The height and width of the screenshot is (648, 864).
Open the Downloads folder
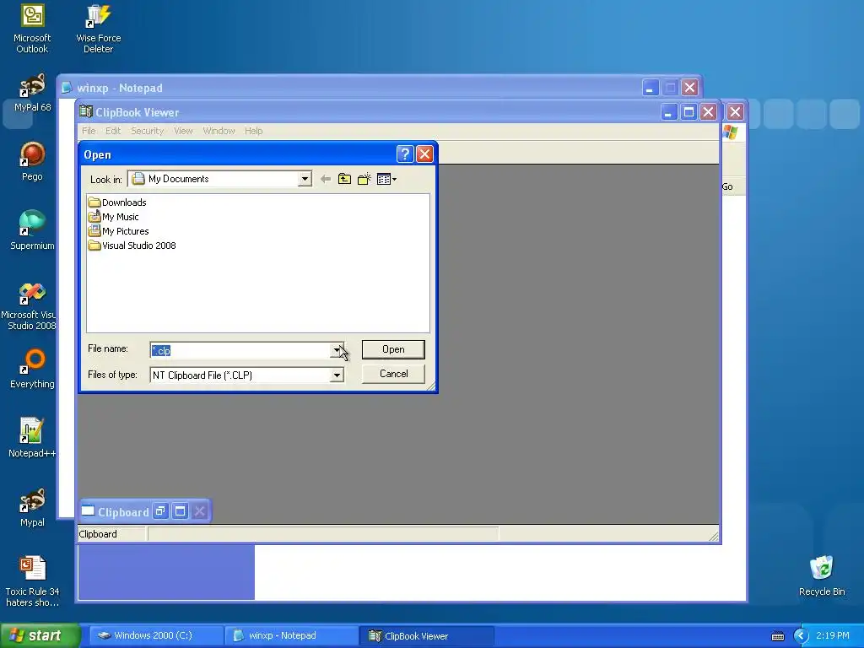pyautogui.click(x=117, y=202)
